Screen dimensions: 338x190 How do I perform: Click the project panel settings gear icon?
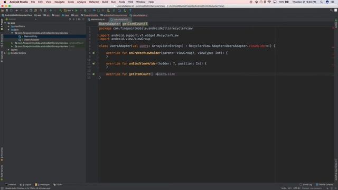pos(79,19)
